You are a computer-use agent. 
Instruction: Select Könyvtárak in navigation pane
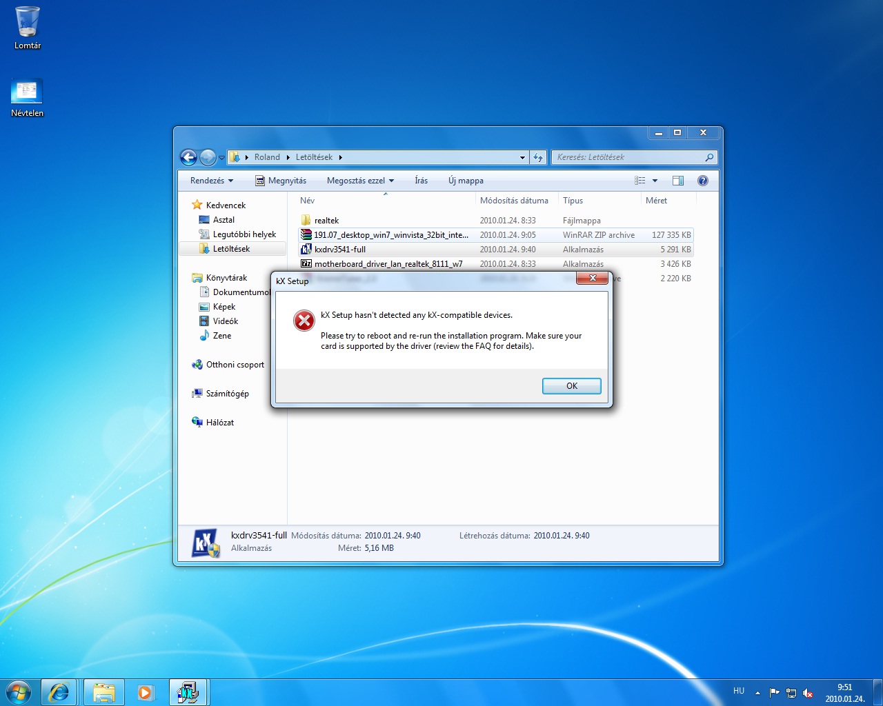coord(219,278)
